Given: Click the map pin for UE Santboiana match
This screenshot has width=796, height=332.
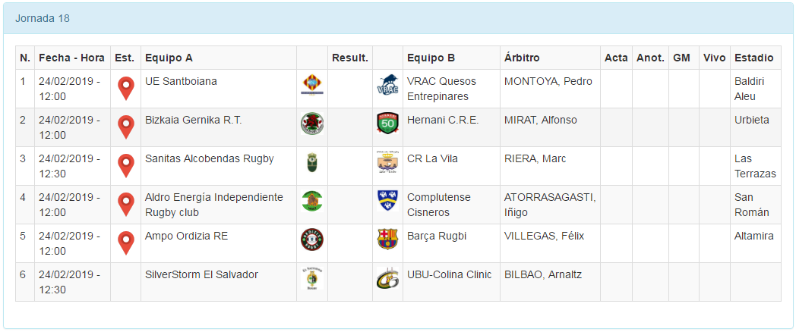Looking at the screenshot, I should pyautogui.click(x=126, y=89).
